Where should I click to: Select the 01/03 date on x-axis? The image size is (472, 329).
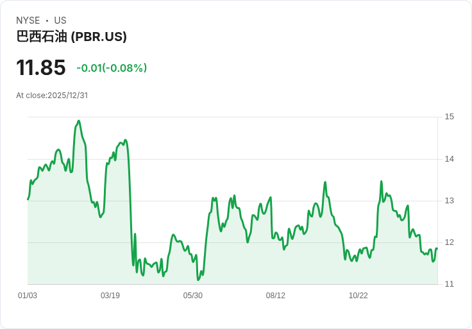28,296
